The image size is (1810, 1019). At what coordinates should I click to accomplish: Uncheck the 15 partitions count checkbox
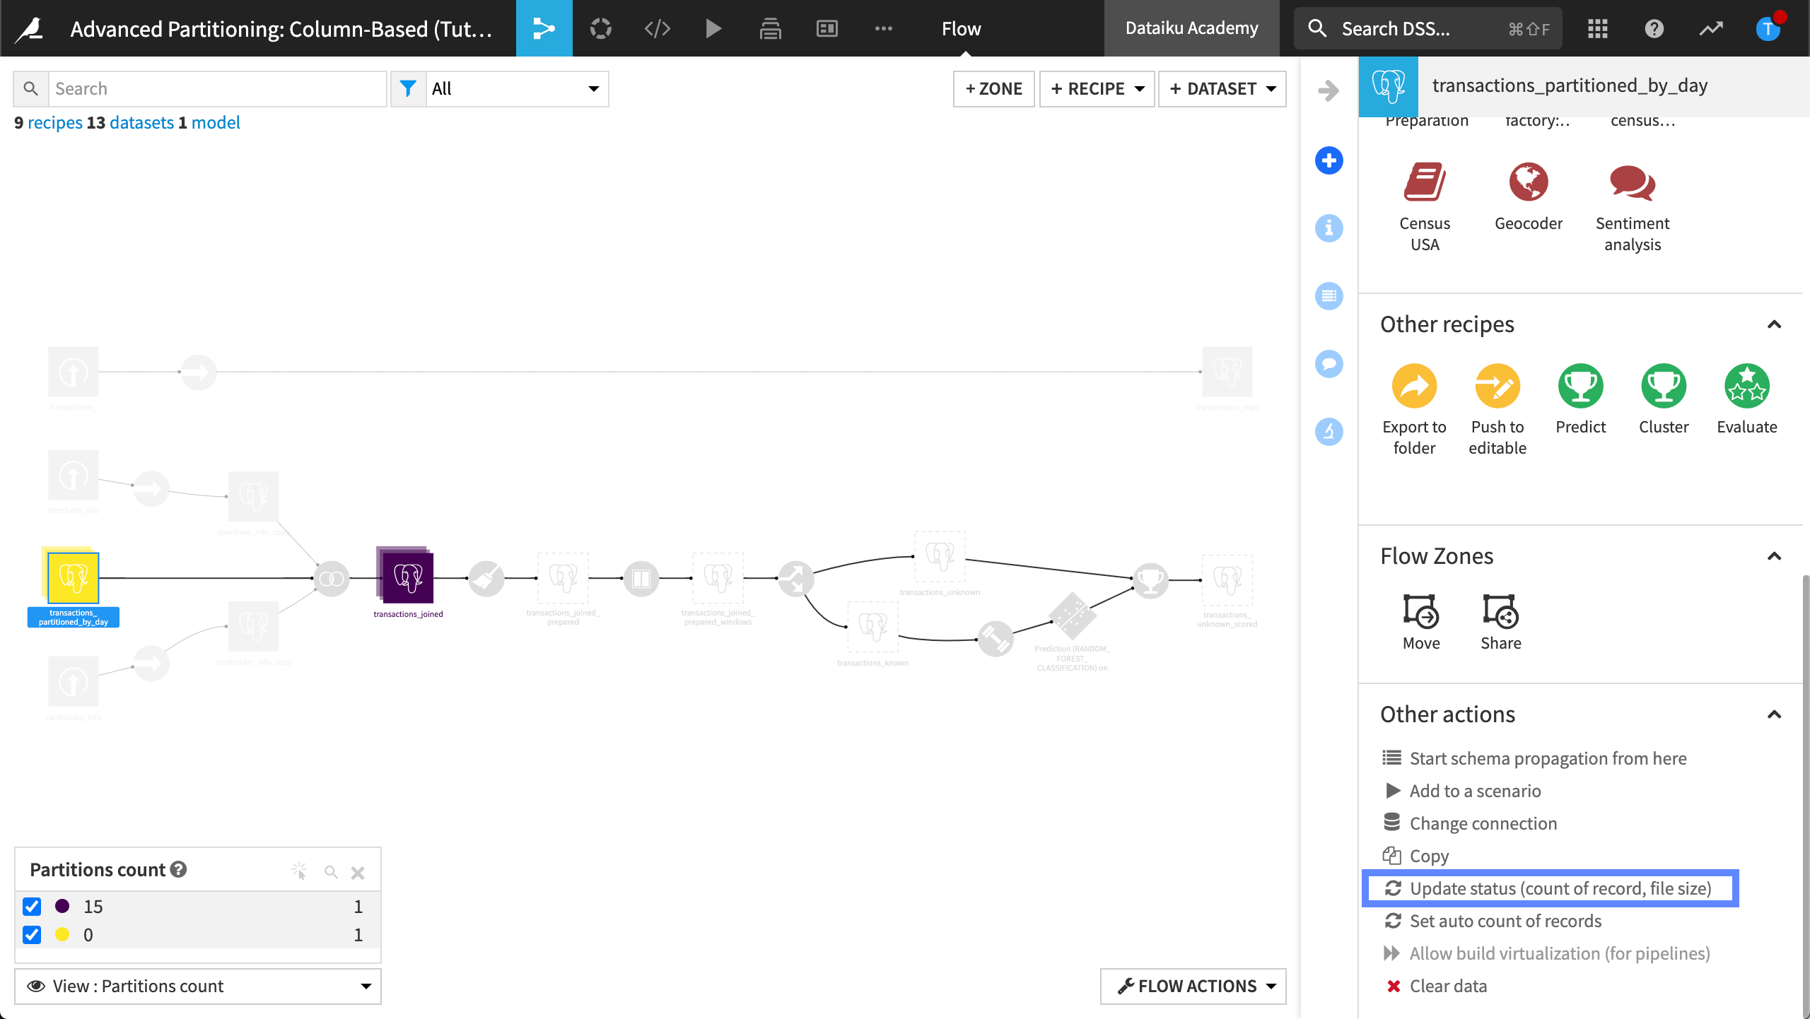pyautogui.click(x=32, y=906)
